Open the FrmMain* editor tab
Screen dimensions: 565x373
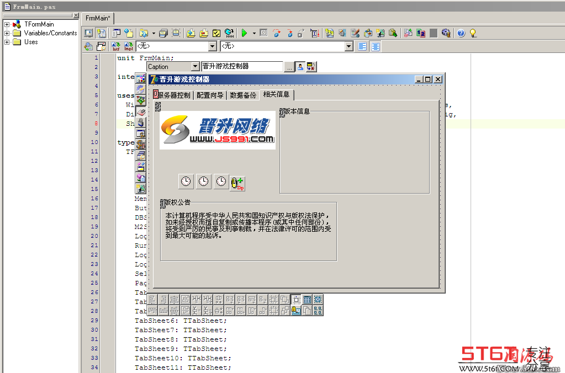(x=98, y=18)
